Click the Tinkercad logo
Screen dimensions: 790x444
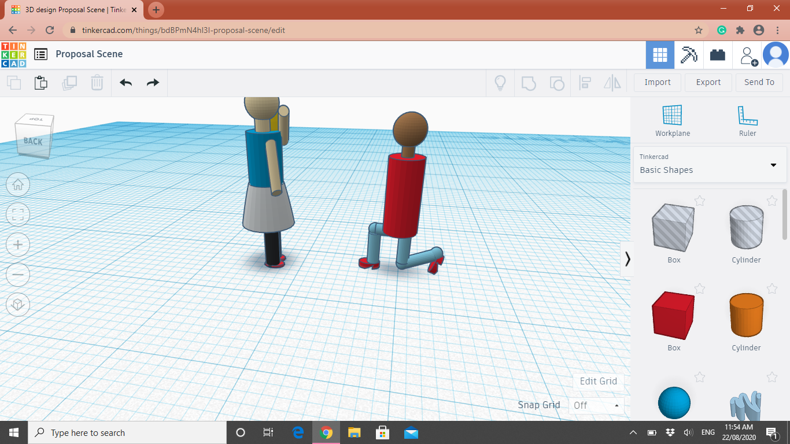pyautogui.click(x=13, y=55)
